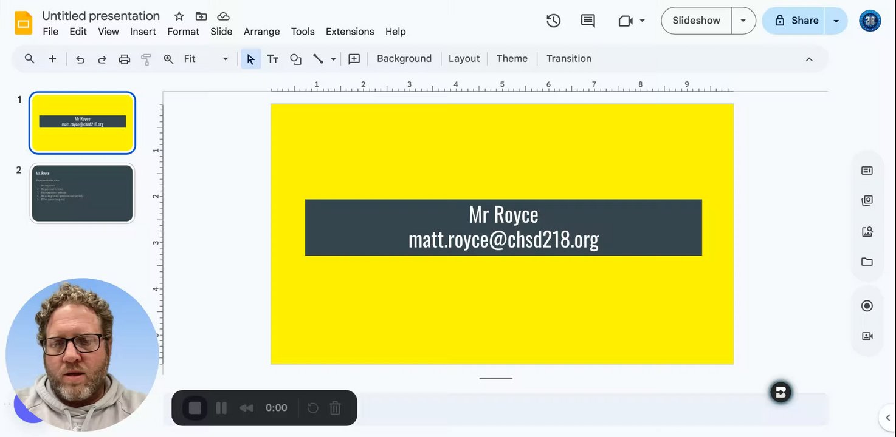Click the Paint format roller icon
This screenshot has height=437, width=896.
tap(146, 59)
